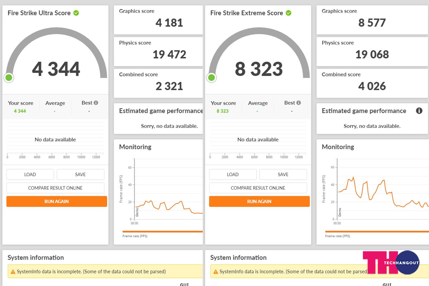Click the Fire Strike Ultra Score title
Screen dimensions: 429x286
(39, 13)
